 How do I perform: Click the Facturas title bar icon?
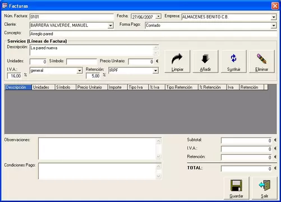pos(4,6)
